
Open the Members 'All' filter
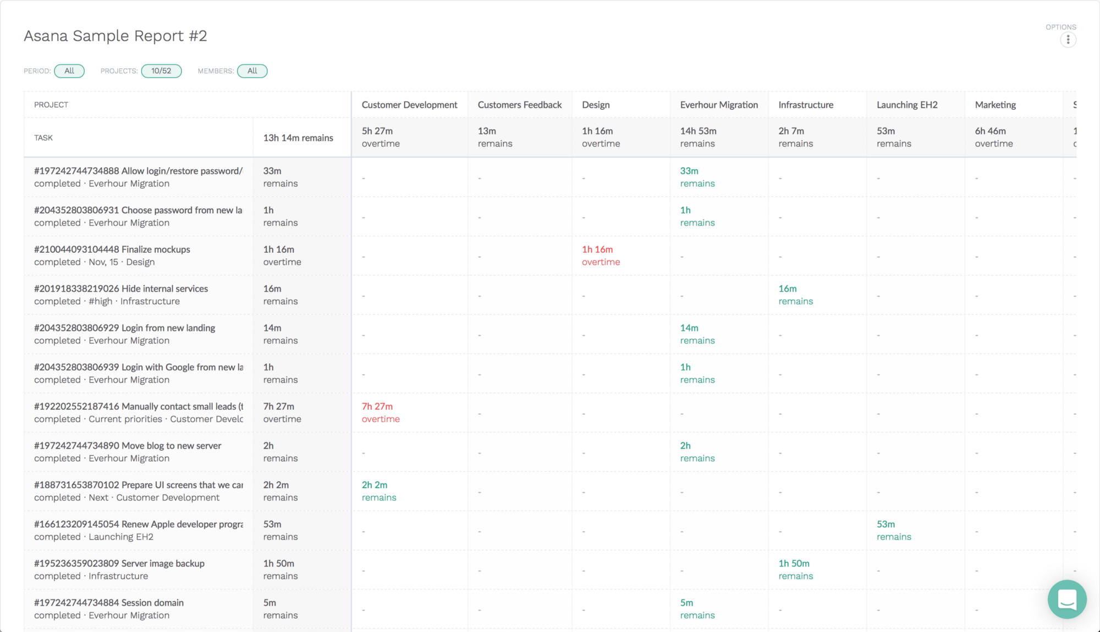pos(252,71)
